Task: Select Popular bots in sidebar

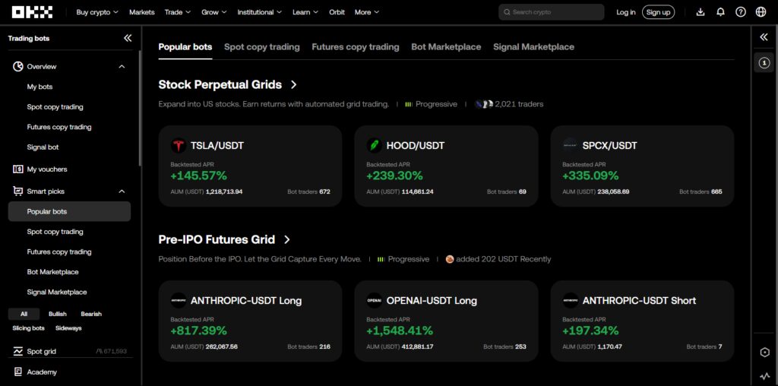Action: (x=69, y=211)
